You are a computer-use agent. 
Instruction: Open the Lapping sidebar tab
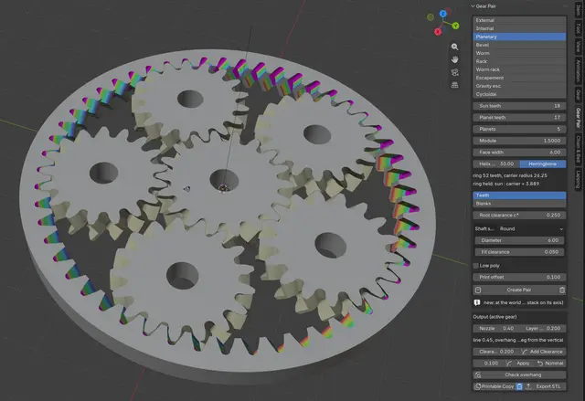578,180
